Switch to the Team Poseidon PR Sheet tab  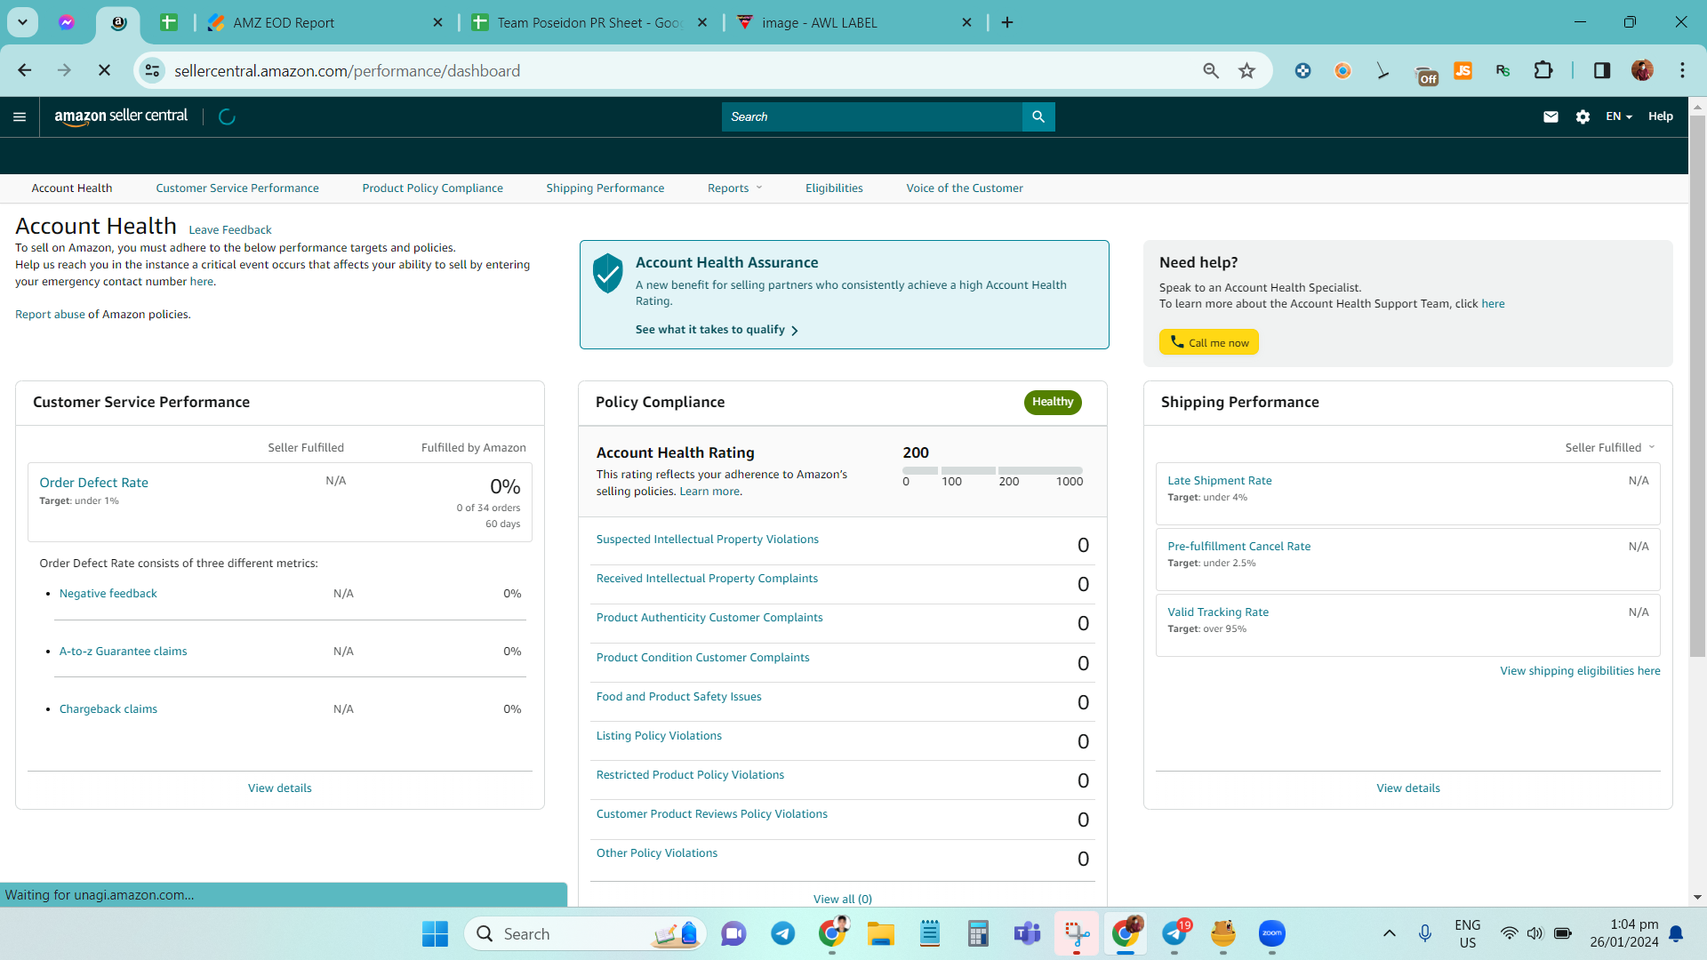[x=590, y=22]
